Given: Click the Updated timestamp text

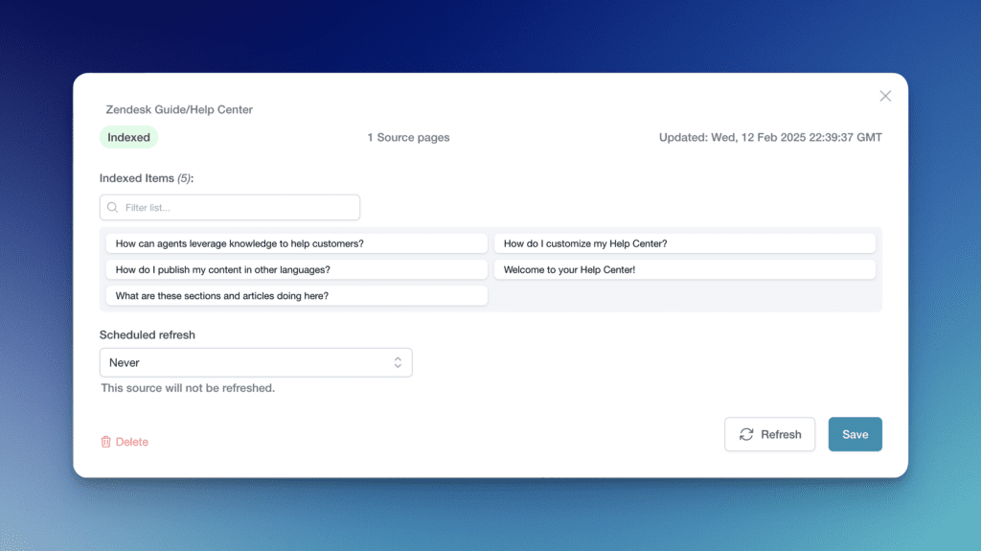Looking at the screenshot, I should 770,137.
